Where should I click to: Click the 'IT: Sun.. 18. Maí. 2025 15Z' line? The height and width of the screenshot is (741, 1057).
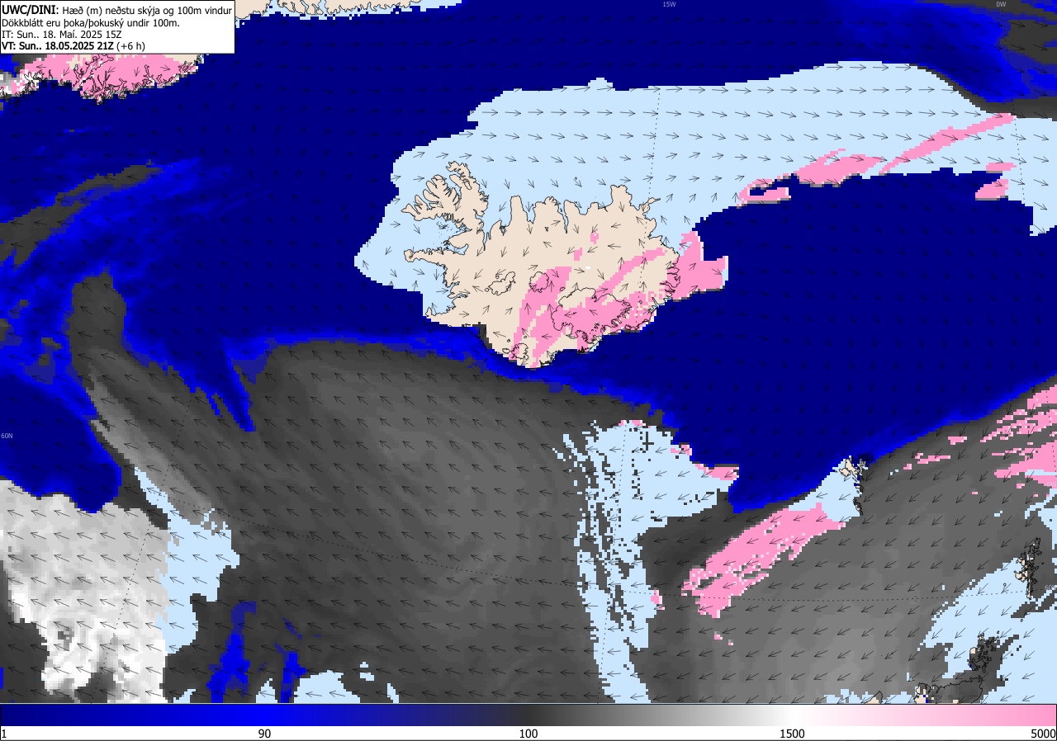(62, 34)
